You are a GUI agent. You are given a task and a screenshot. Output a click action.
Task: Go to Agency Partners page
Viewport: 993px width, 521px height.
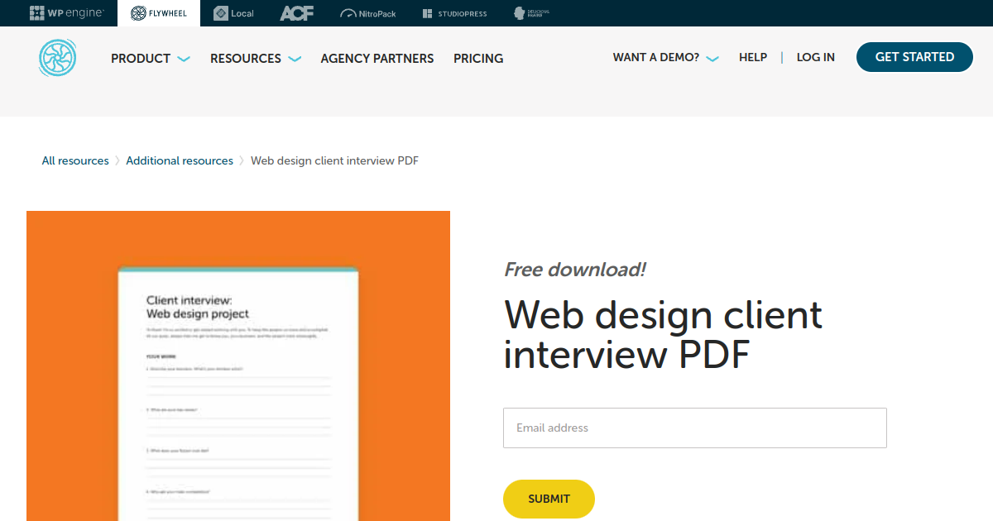coord(377,59)
